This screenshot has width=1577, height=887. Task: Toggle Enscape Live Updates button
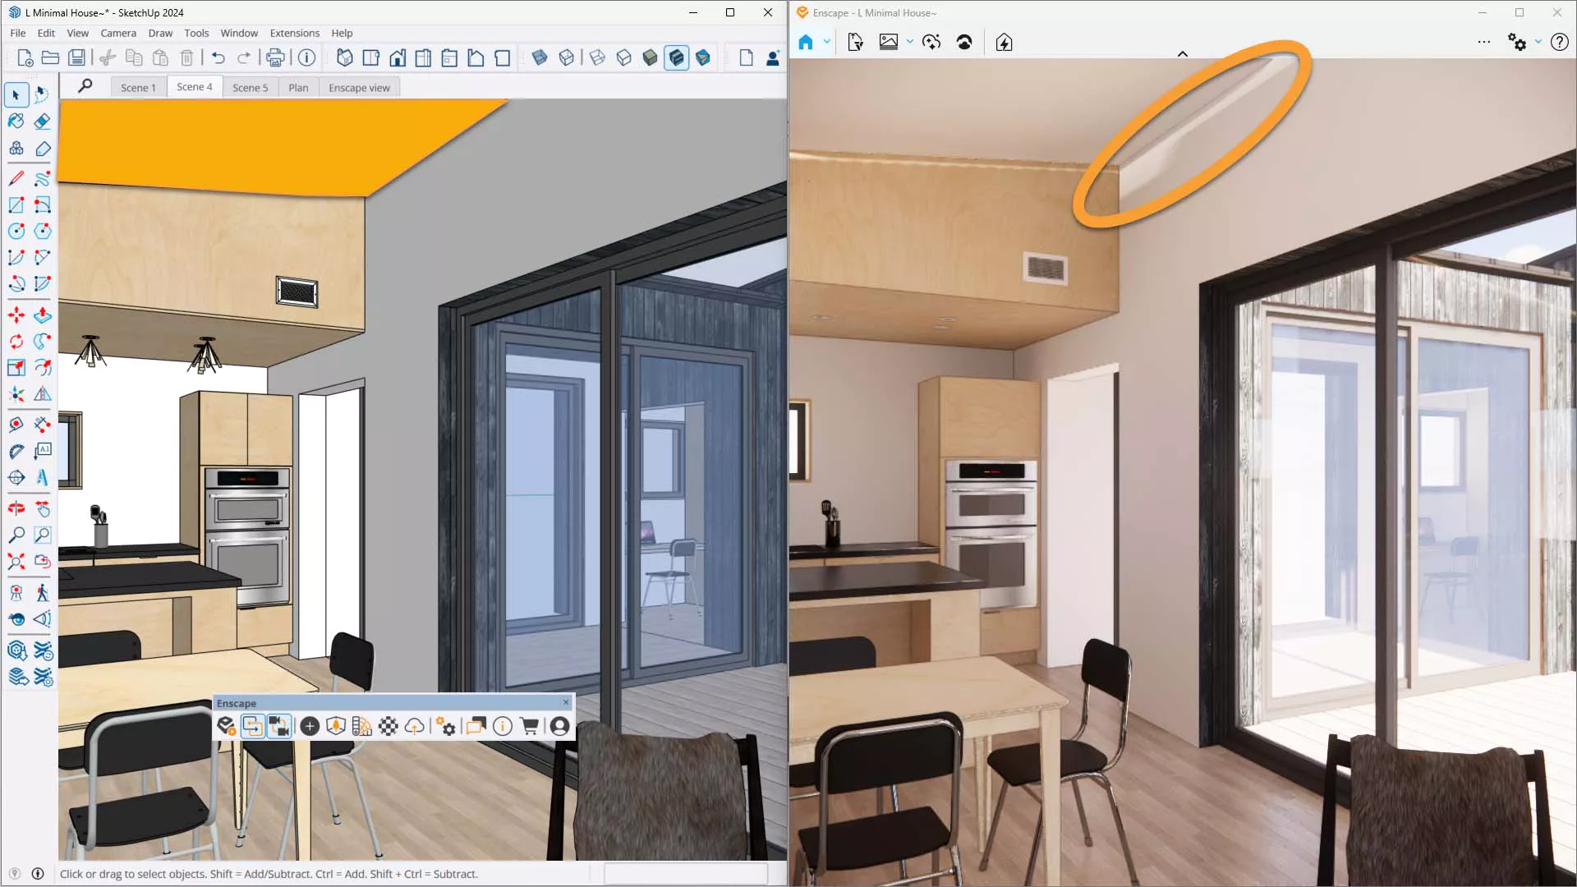coord(252,726)
